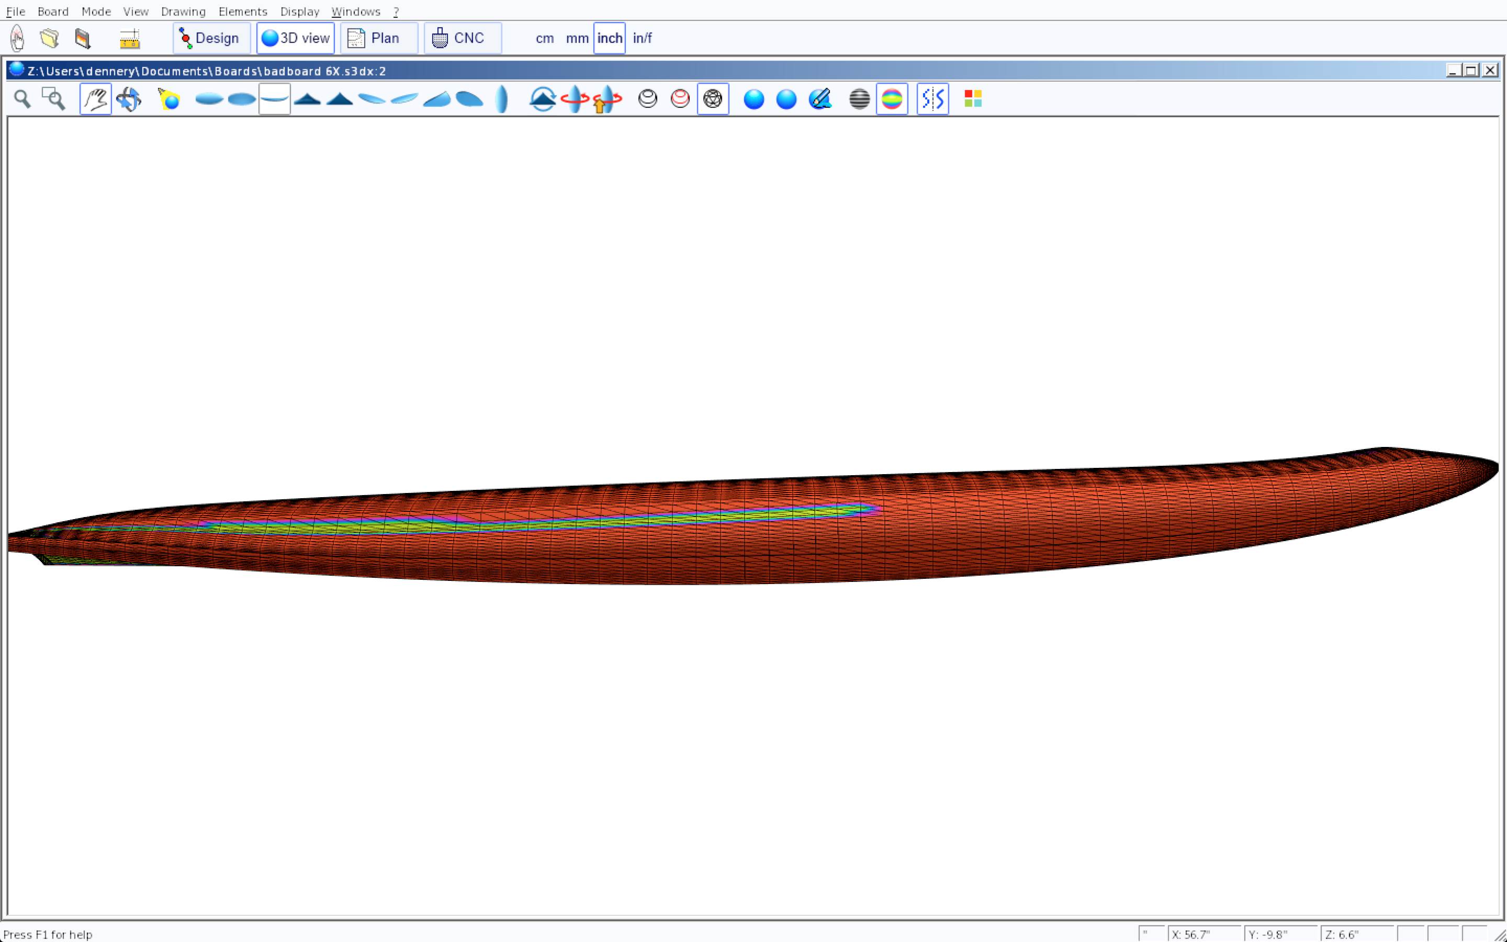The height and width of the screenshot is (942, 1507).
Task: Select mm as measurement unit
Action: 577,38
